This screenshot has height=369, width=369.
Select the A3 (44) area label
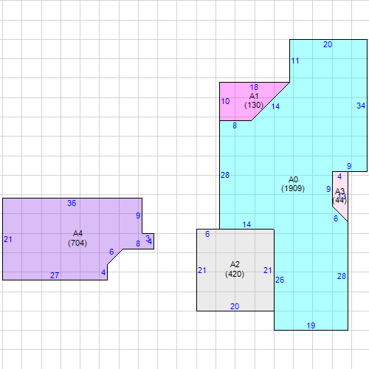click(339, 196)
